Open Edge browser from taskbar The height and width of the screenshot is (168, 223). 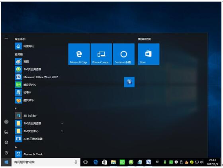pyautogui.click(x=96, y=162)
